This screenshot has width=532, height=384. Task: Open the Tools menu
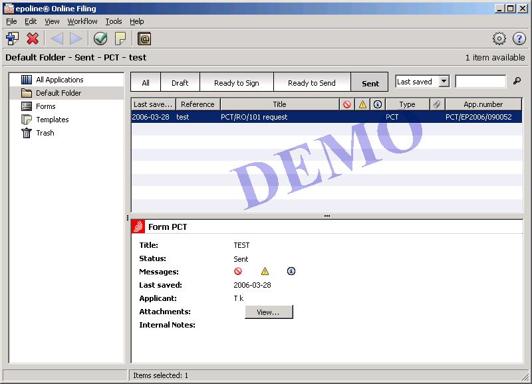pos(113,21)
